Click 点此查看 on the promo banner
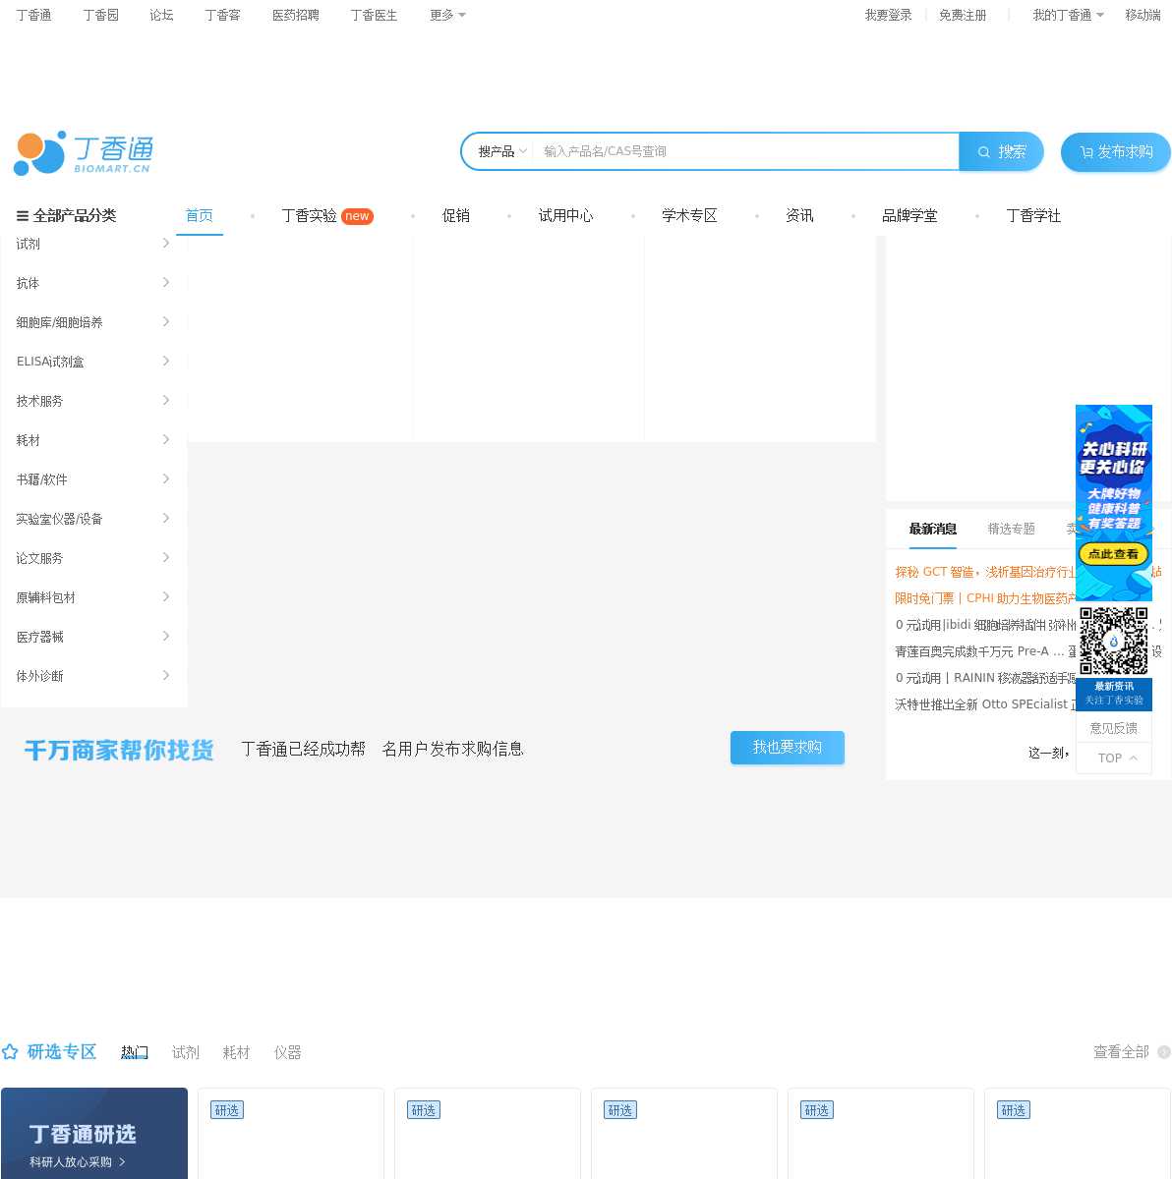The width and height of the screenshot is (1172, 1179). pos(1114,554)
